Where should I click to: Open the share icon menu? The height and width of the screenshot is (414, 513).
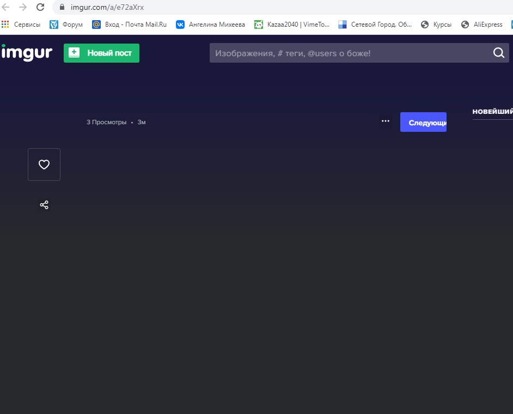pyautogui.click(x=44, y=205)
